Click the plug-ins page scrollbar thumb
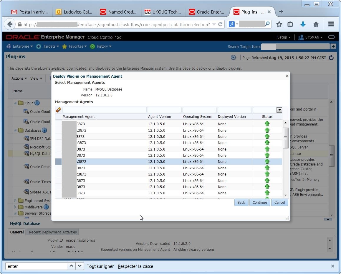Screen dimensions: 341x274 tap(331, 156)
